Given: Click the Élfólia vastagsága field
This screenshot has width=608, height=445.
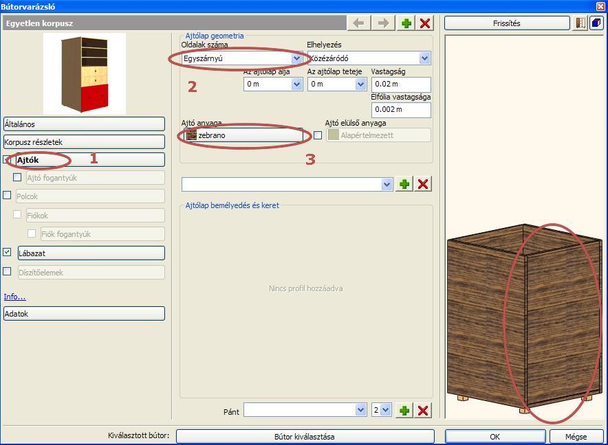Looking at the screenshot, I should 401,110.
